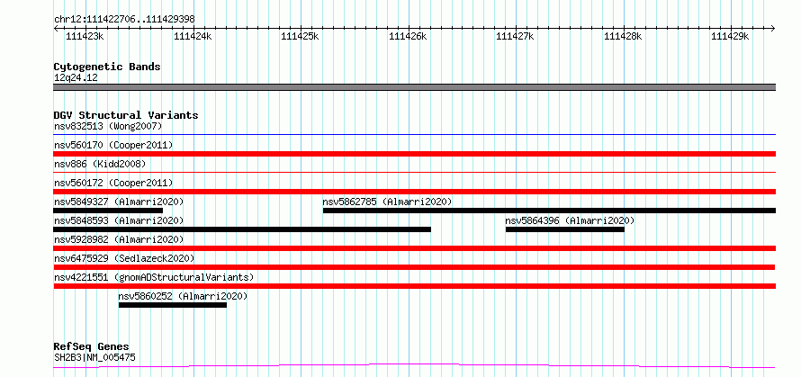
Task: Click the 111425k ruler position
Action: (300, 36)
